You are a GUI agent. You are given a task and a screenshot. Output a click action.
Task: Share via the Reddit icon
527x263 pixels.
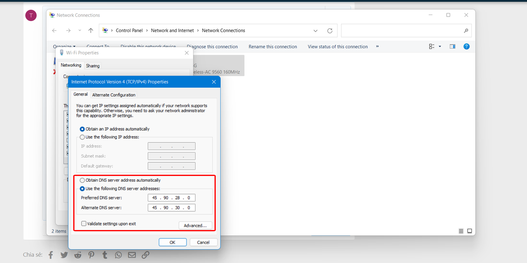[78, 255]
